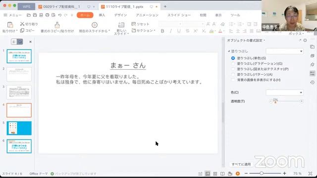Select Gradient fill (グラデーション) radio button
317x178 pixels.
[233, 64]
